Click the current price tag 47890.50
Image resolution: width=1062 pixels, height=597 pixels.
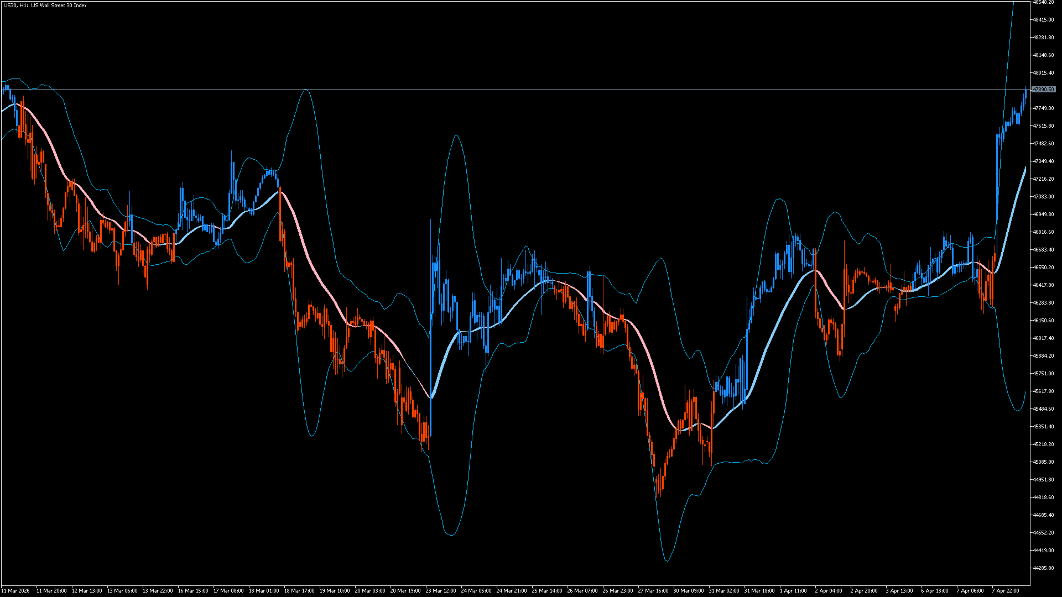click(x=1043, y=90)
